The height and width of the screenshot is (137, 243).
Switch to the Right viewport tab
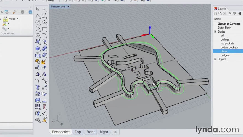point(104,132)
